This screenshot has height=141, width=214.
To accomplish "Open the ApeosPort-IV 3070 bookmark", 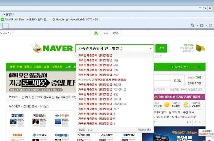I will pos(83,19).
